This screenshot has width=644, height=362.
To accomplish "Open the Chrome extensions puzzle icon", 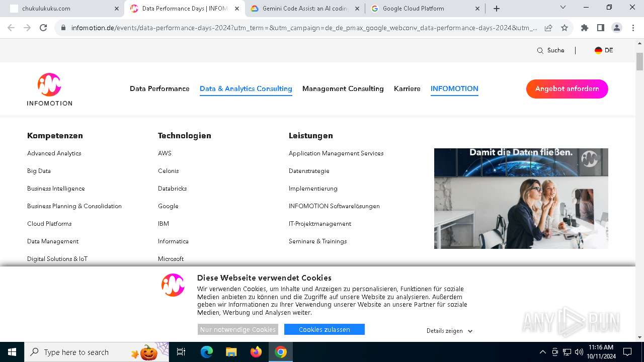I will 585,28.
